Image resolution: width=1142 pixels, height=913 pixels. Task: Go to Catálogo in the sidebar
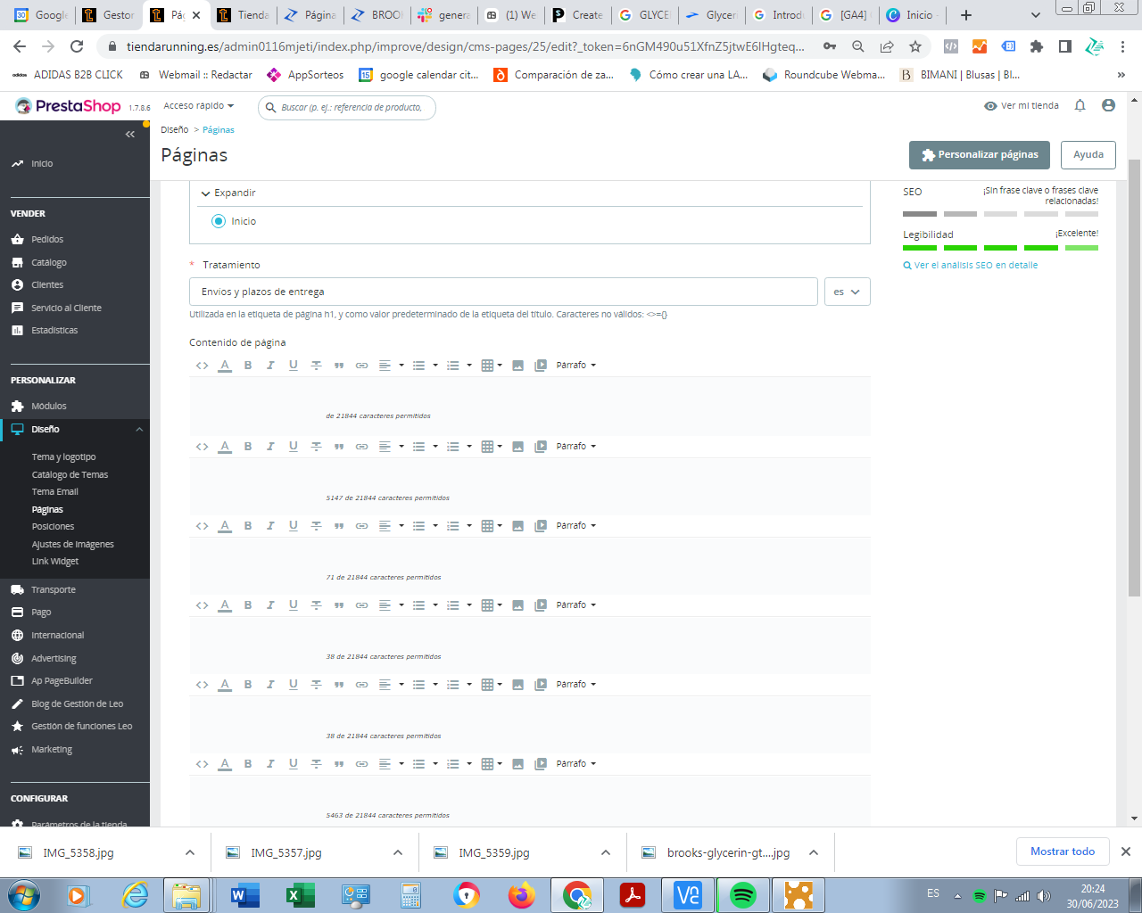coord(49,263)
